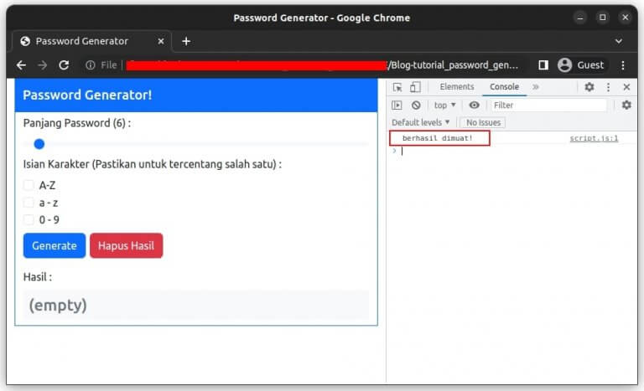Create live expression with eye icon
This screenshot has height=391, width=644.
coord(474,105)
